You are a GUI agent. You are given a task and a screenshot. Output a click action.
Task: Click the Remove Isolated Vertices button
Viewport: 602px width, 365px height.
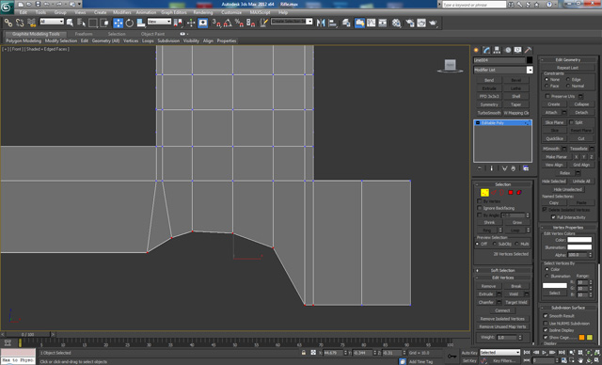click(x=502, y=319)
